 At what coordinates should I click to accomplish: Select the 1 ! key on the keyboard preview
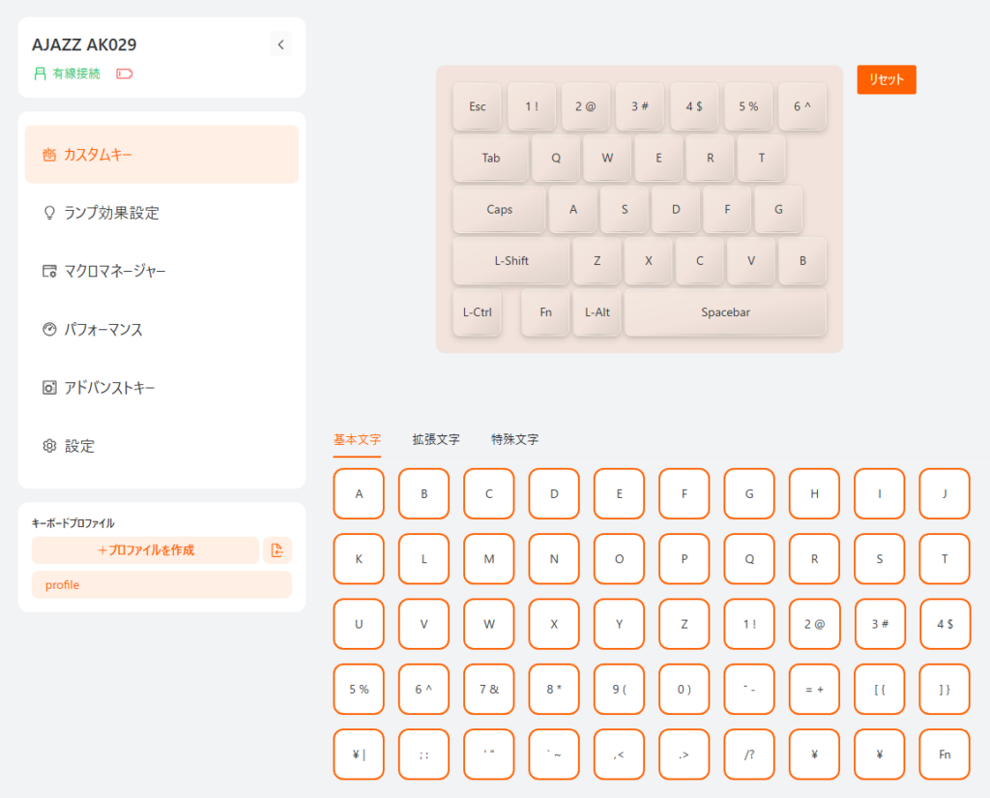532,106
